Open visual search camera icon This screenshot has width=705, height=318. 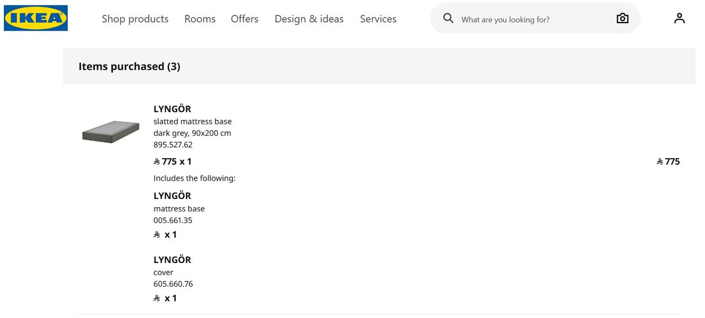tap(622, 19)
